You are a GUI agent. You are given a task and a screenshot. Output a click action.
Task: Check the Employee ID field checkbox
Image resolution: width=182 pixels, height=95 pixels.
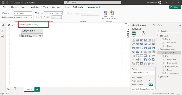point(163,63)
